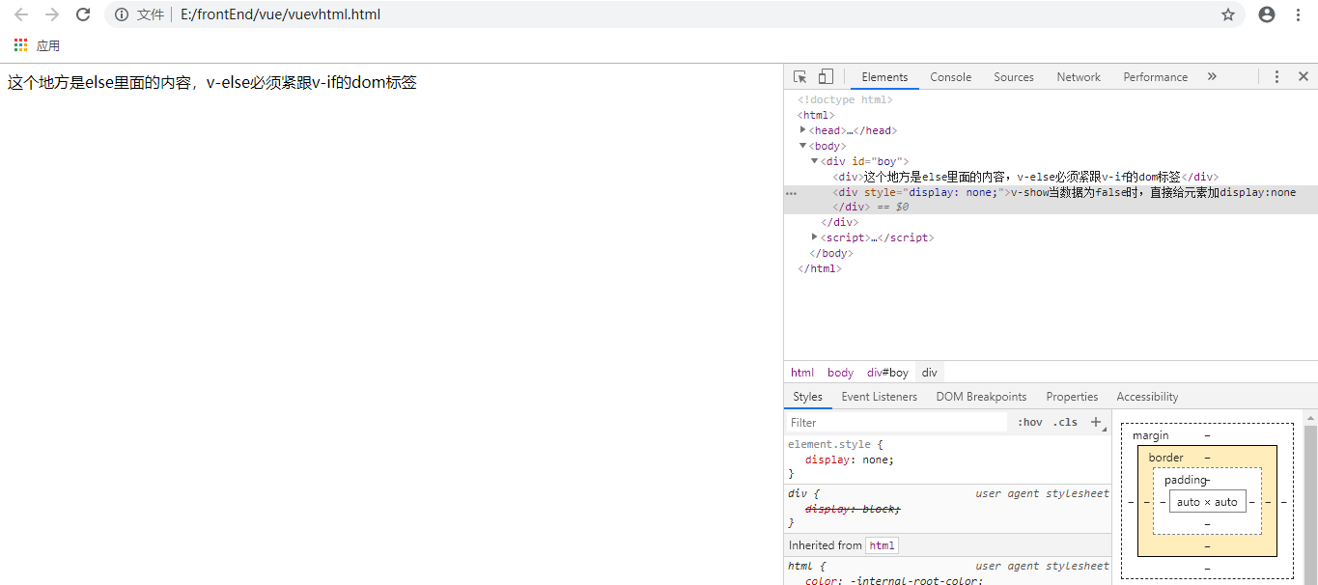Bookmark this page with the star icon

(1228, 14)
